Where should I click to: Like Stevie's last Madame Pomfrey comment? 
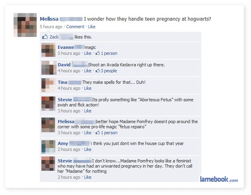point(88,177)
